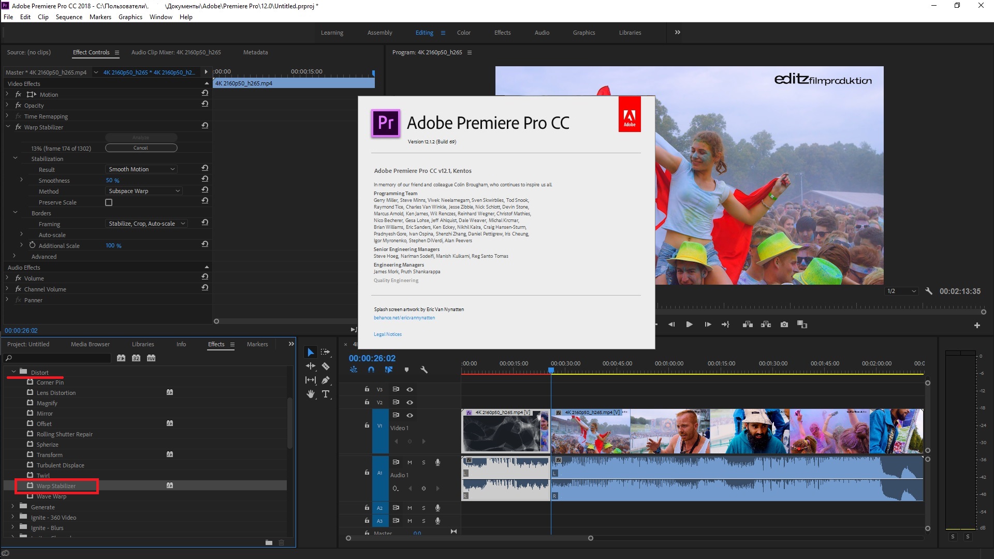Open the Legal Notices link
The width and height of the screenshot is (994, 559).
pos(387,334)
